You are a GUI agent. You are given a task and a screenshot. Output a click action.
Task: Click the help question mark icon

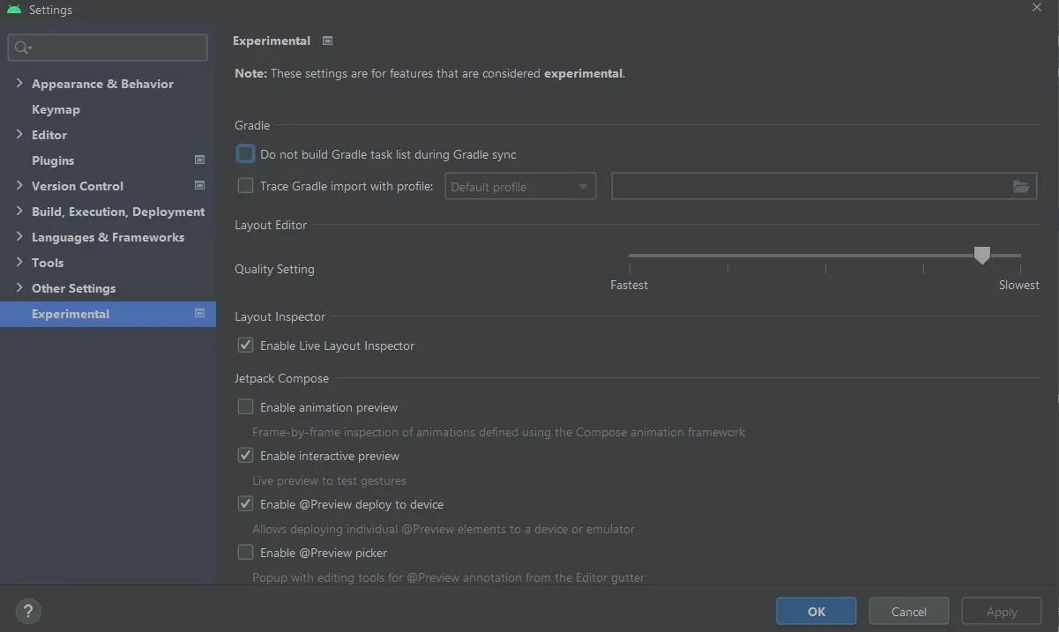(28, 611)
